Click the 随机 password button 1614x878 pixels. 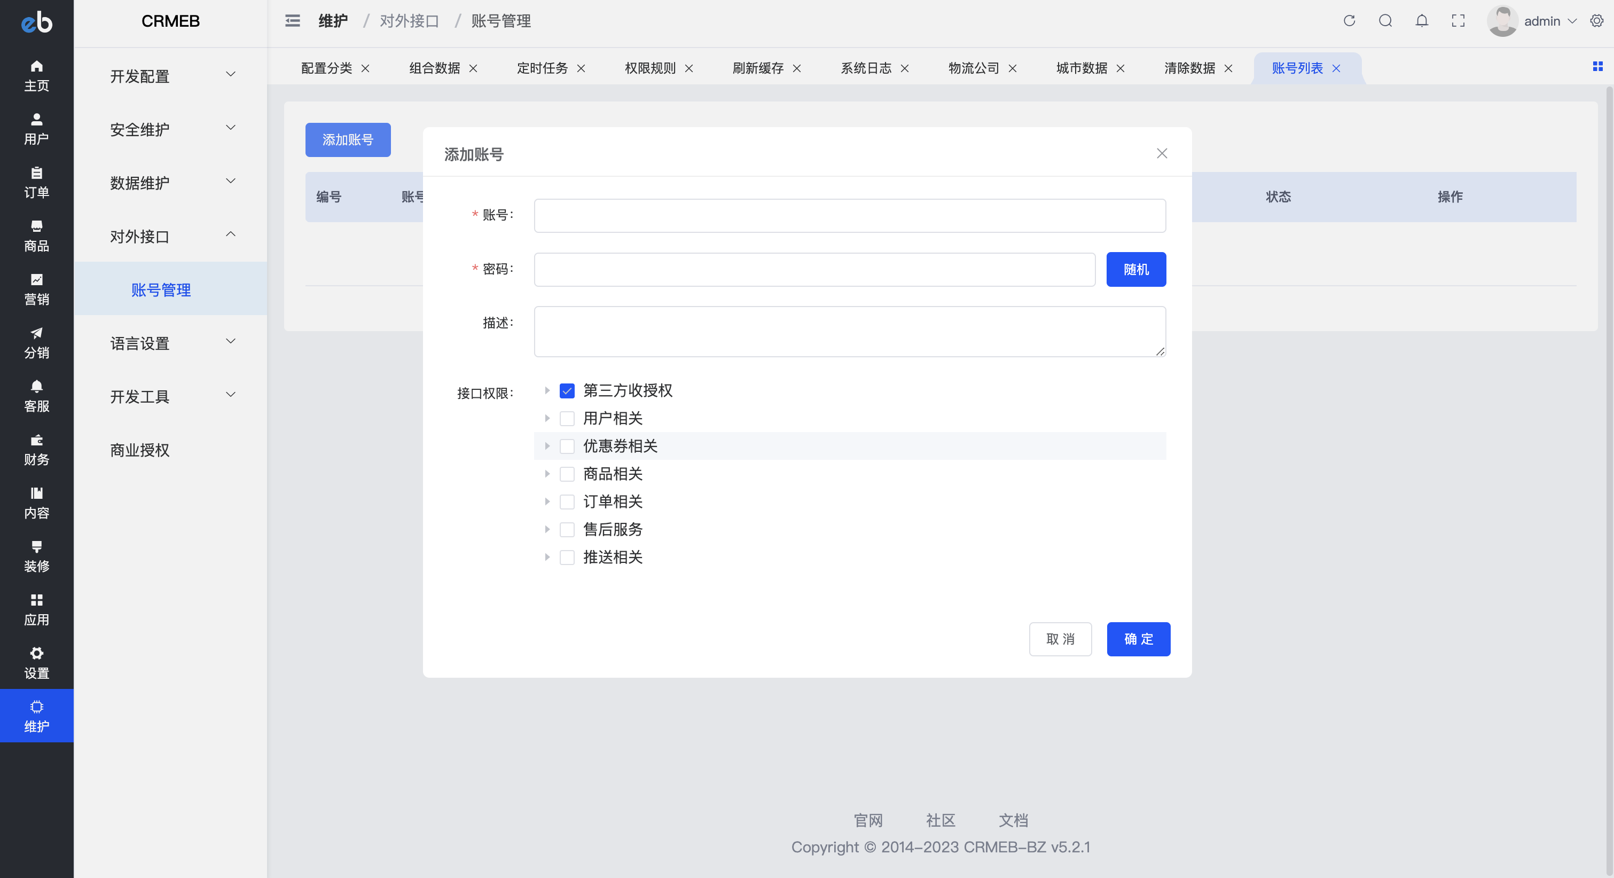1136,270
